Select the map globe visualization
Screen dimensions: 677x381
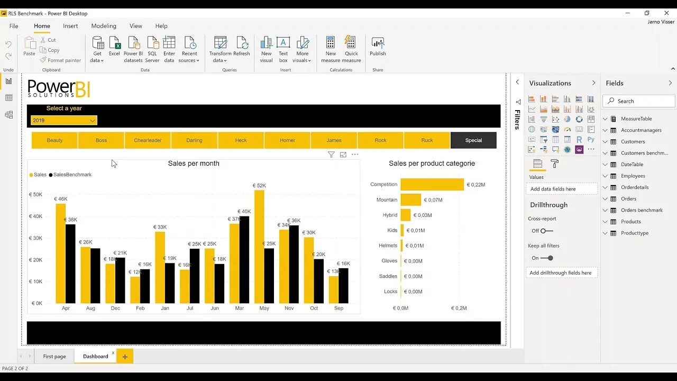coord(532,129)
